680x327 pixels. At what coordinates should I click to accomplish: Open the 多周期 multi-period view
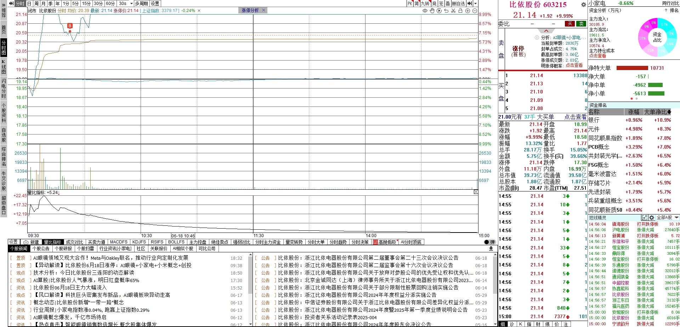(142, 4)
